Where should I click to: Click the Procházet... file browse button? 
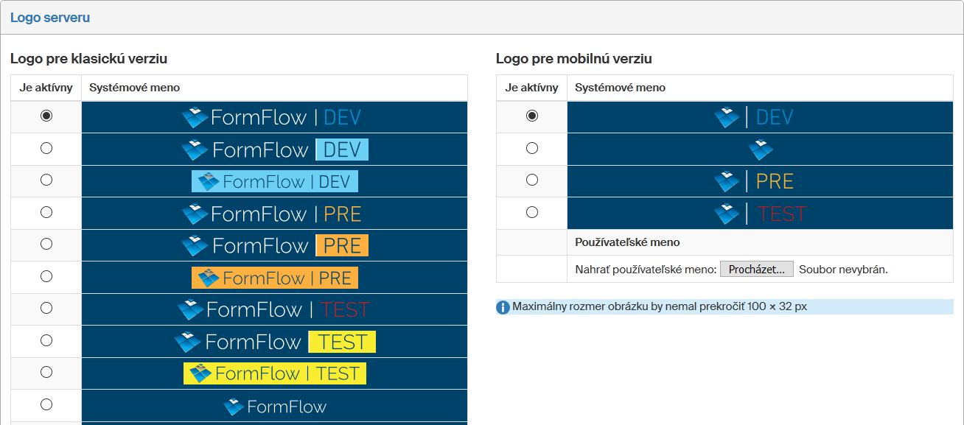coord(756,270)
